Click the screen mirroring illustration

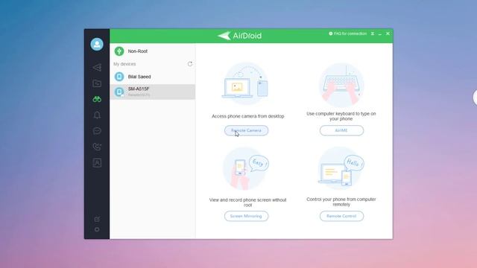coord(246,169)
